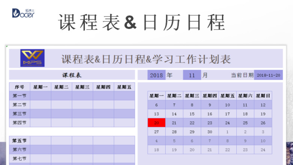Image resolution: width=293 pixels, height=165 pixels.
Task: Select greyed next-month date 2
Action: (245, 132)
